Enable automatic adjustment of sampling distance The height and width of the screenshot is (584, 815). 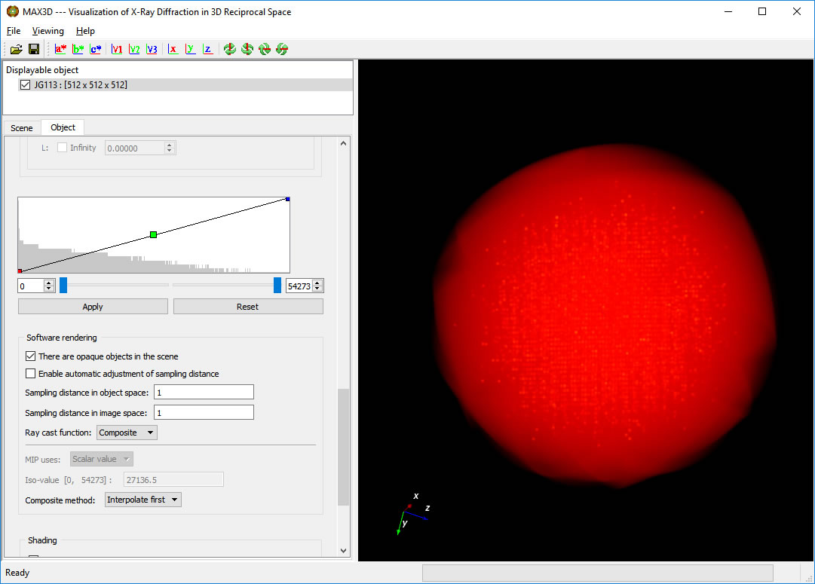[31, 374]
